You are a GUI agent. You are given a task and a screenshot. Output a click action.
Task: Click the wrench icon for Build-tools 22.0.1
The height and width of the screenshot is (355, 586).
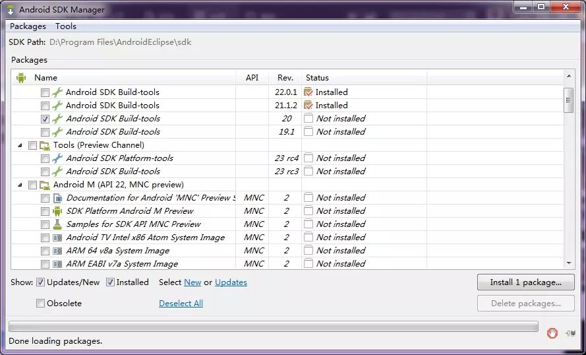point(57,92)
